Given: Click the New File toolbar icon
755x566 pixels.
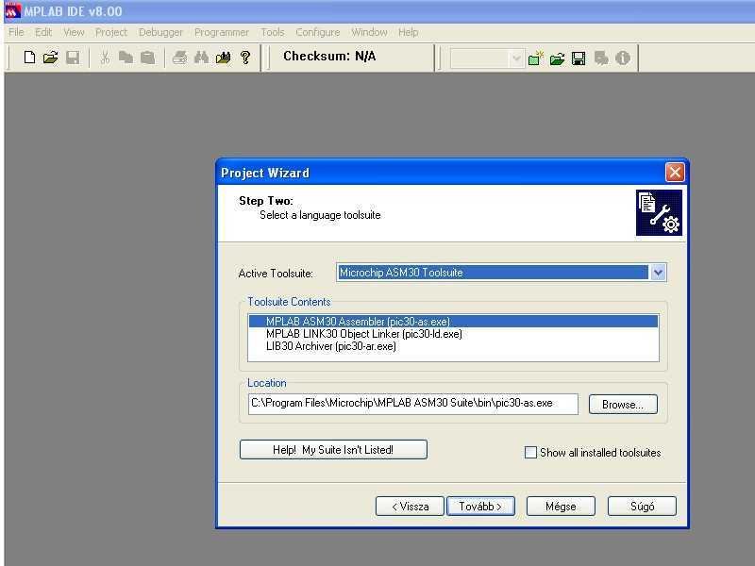Looking at the screenshot, I should pos(29,58).
